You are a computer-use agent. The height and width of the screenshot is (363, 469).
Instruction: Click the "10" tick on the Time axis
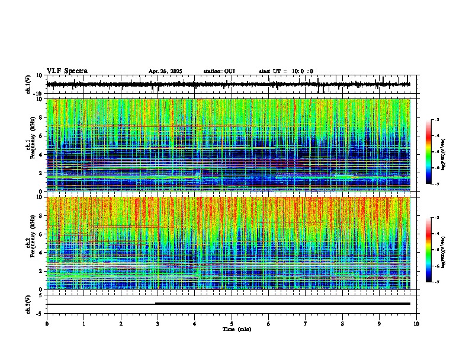point(416,324)
